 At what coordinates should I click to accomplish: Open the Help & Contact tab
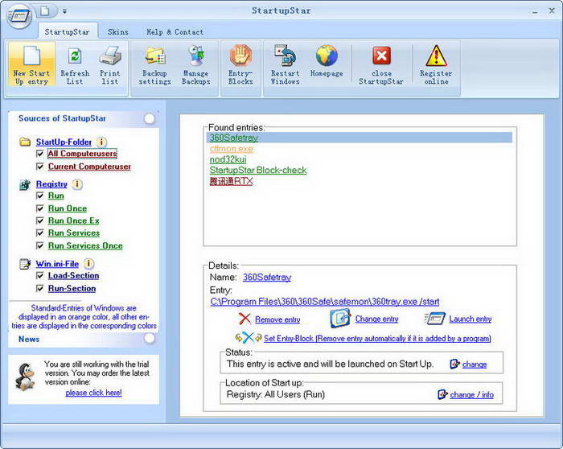(175, 32)
